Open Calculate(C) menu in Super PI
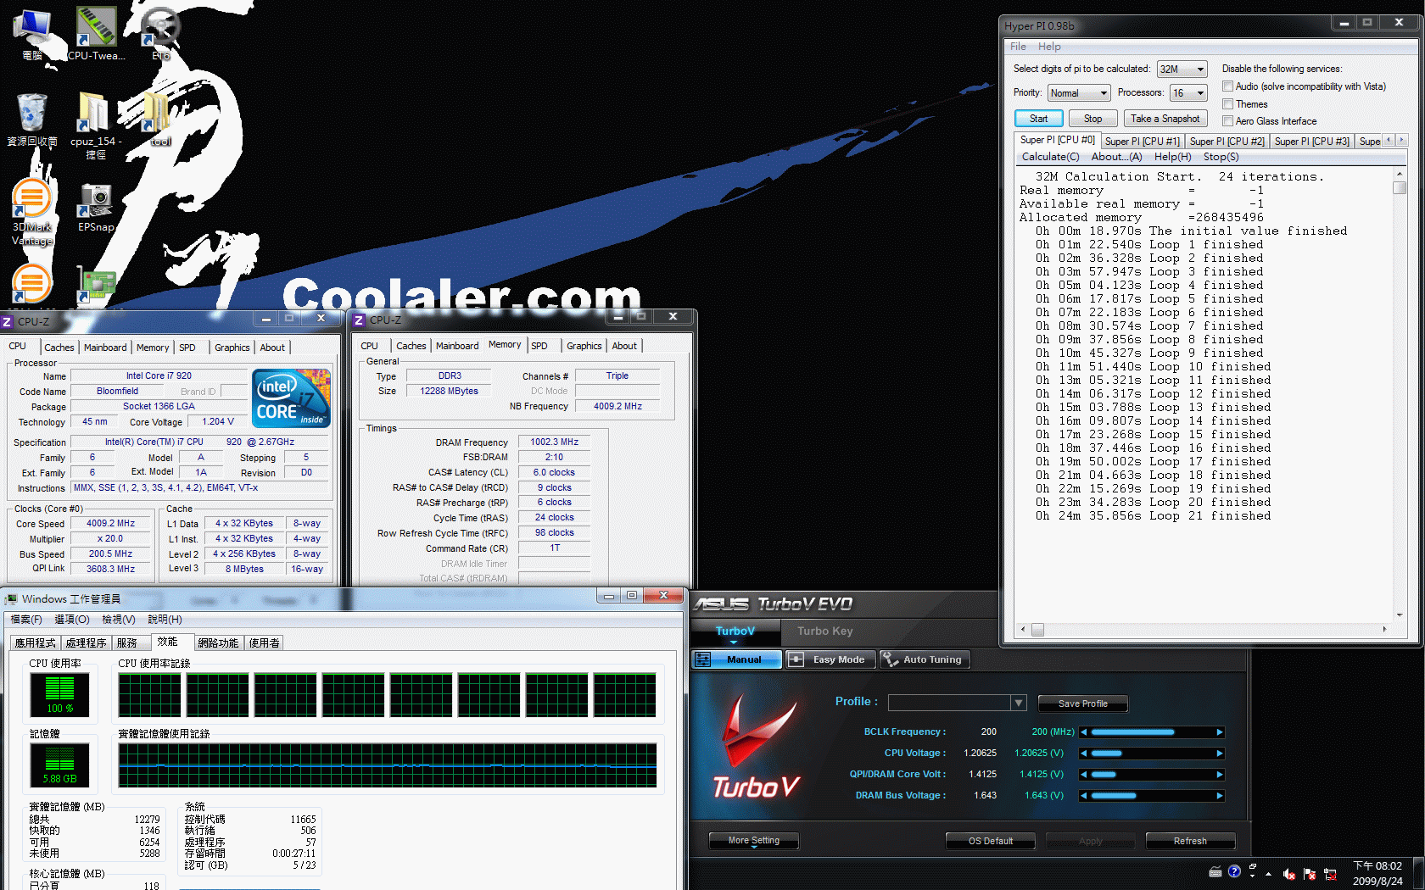 coord(1050,157)
